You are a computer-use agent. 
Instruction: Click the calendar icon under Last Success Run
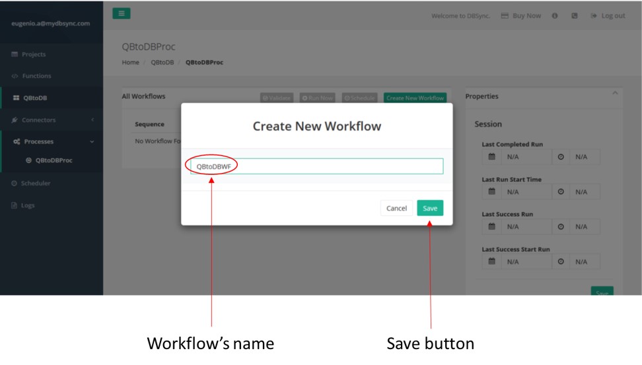(x=491, y=227)
